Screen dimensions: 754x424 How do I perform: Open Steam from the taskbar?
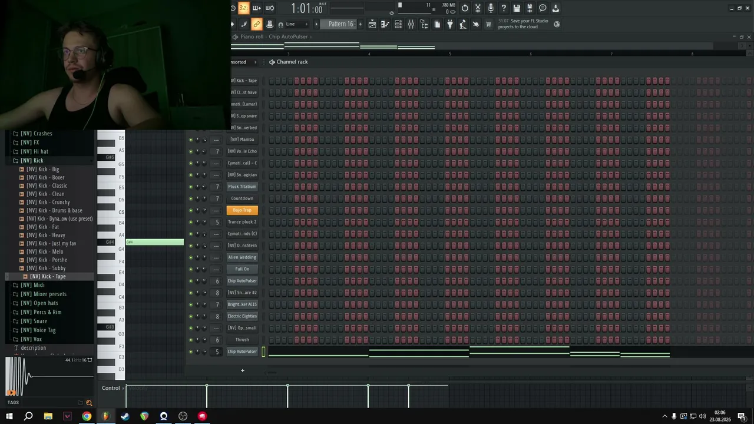tap(125, 416)
